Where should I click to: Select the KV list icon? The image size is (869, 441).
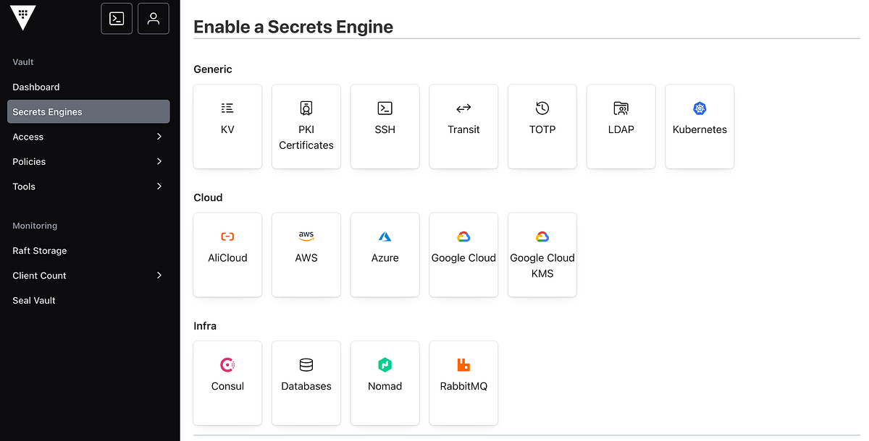(227, 108)
